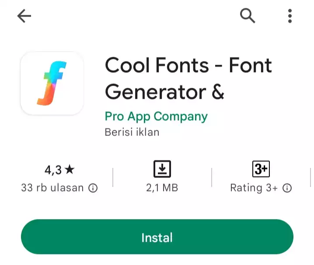Image resolution: width=314 pixels, height=265 pixels.
Task: Tap the 33 rb ulasan reviews text
Action: (x=52, y=188)
